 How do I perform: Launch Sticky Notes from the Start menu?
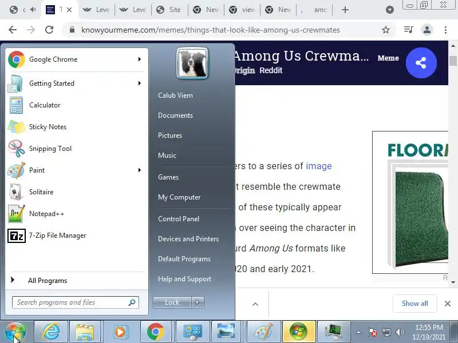click(x=77, y=127)
